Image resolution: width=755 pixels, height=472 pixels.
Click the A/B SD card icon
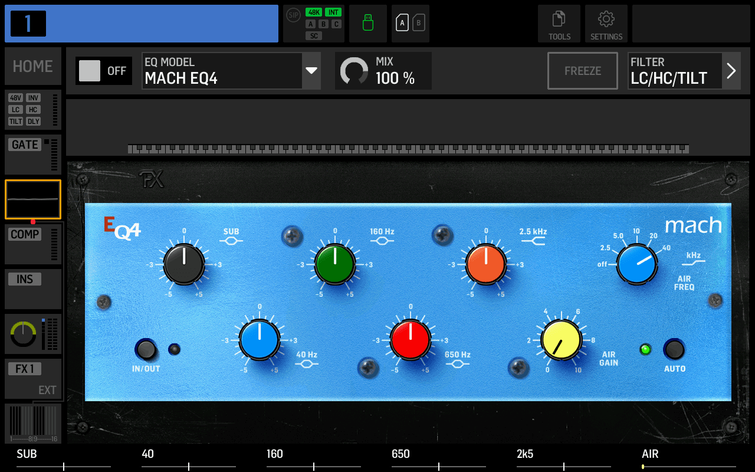[411, 24]
